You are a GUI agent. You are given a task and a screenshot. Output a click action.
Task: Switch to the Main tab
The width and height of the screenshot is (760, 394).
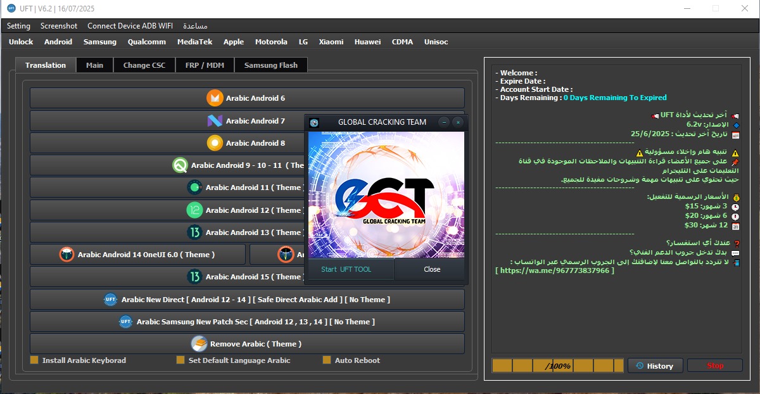pyautogui.click(x=95, y=65)
